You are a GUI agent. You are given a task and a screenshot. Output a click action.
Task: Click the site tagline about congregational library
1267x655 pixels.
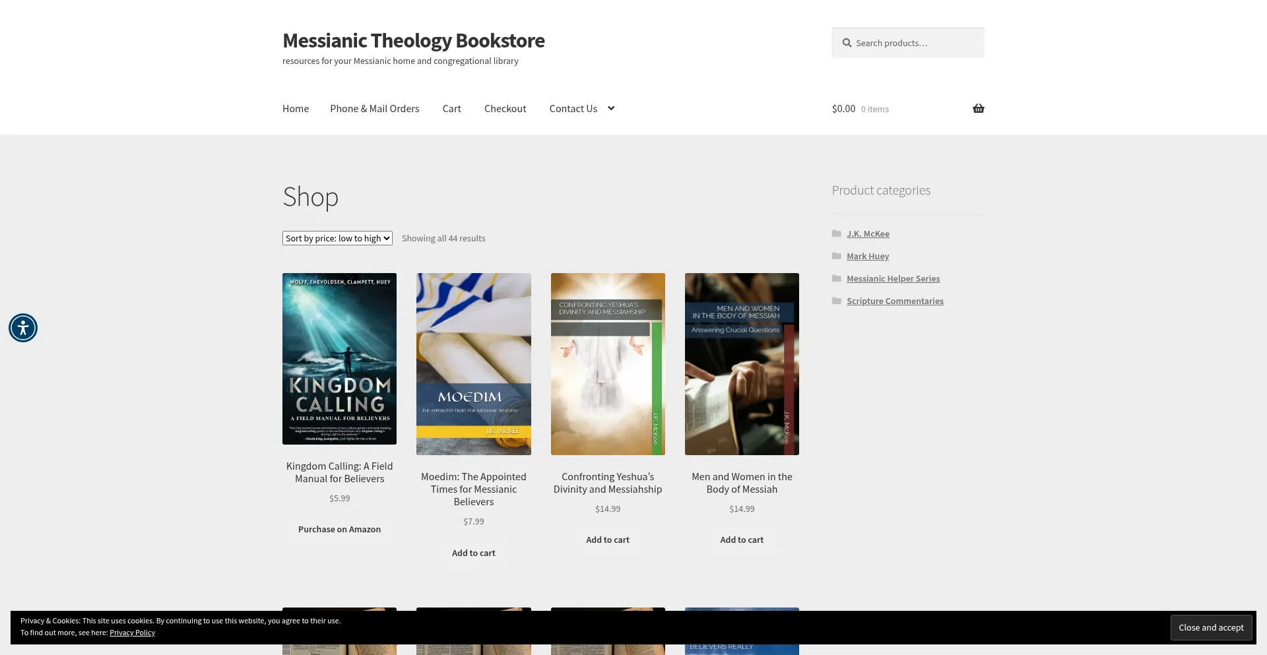[x=401, y=61]
